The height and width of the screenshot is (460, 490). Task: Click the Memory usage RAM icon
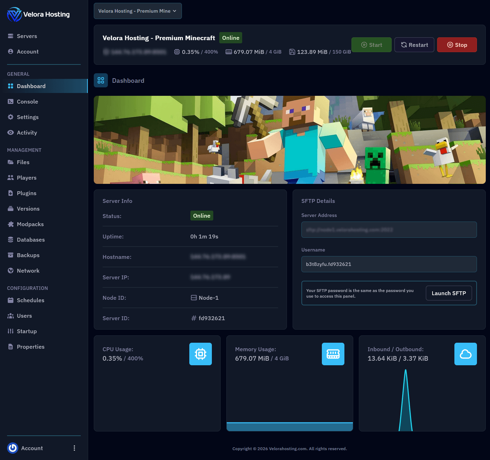pyautogui.click(x=333, y=354)
